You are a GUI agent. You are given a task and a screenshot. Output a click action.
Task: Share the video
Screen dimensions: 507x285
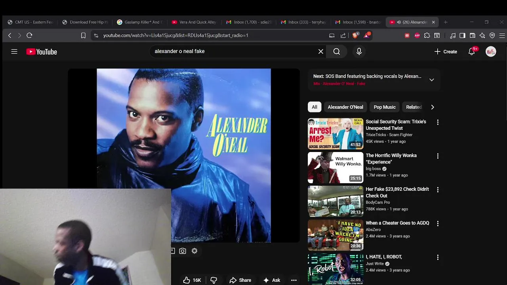pos(240,280)
